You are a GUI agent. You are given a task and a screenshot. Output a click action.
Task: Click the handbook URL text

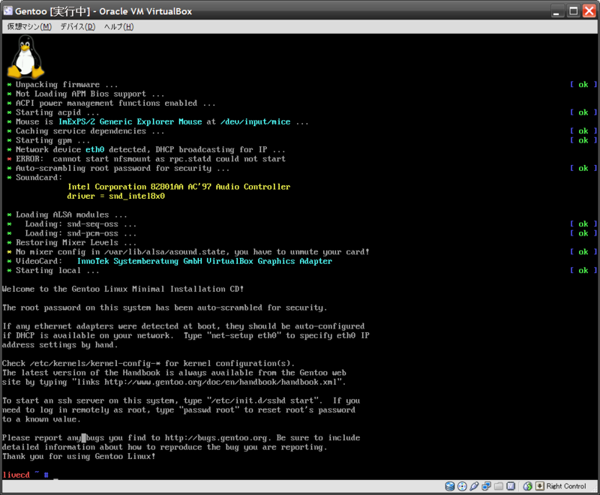(x=220, y=382)
